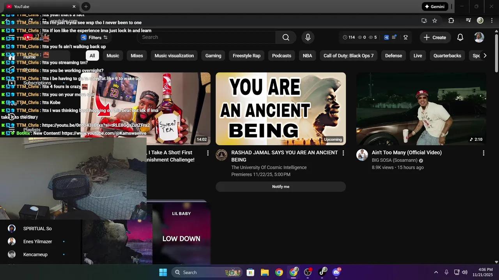Image resolution: width=499 pixels, height=280 pixels.
Task: Open options menu for I Take A Shot video
Action: (x=208, y=153)
